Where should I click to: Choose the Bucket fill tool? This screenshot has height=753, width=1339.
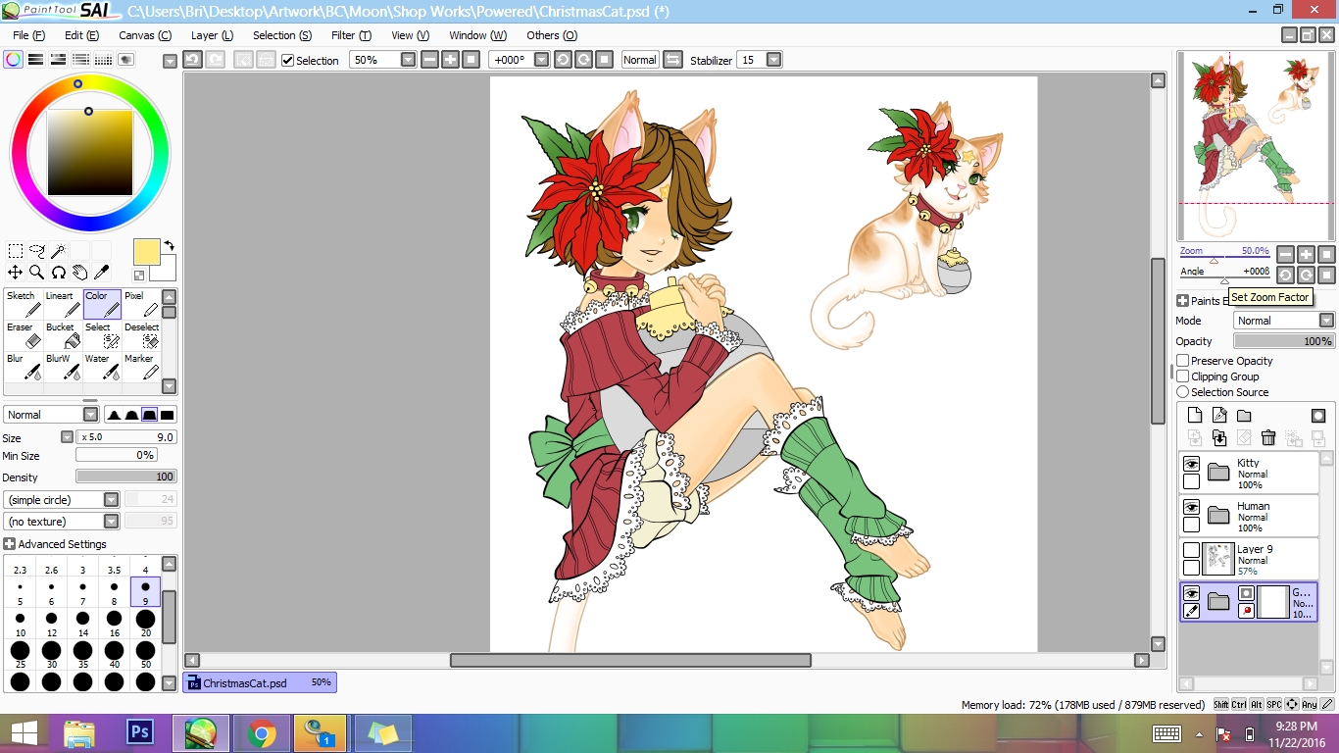(63, 336)
